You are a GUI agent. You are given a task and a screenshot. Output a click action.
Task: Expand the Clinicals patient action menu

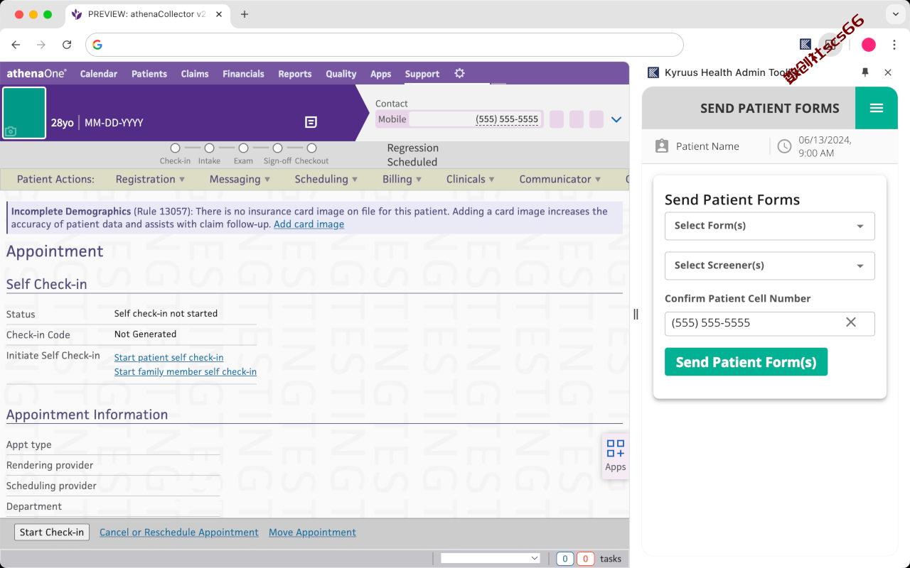click(x=471, y=180)
